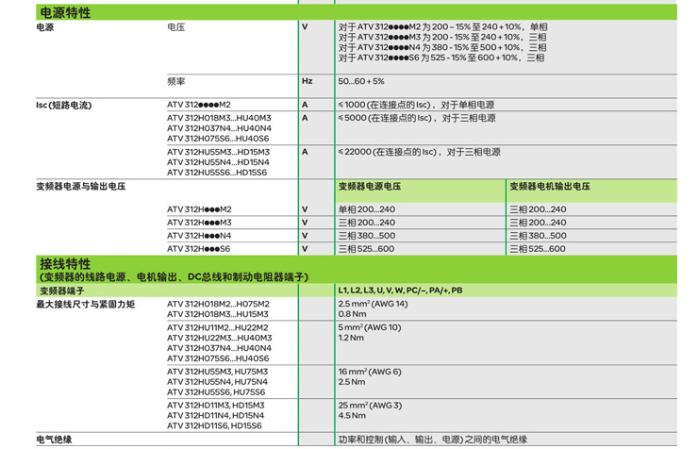Click the 变频器端子 subheader
Image resolution: width=698 pixels, height=449 pixels.
(62, 291)
